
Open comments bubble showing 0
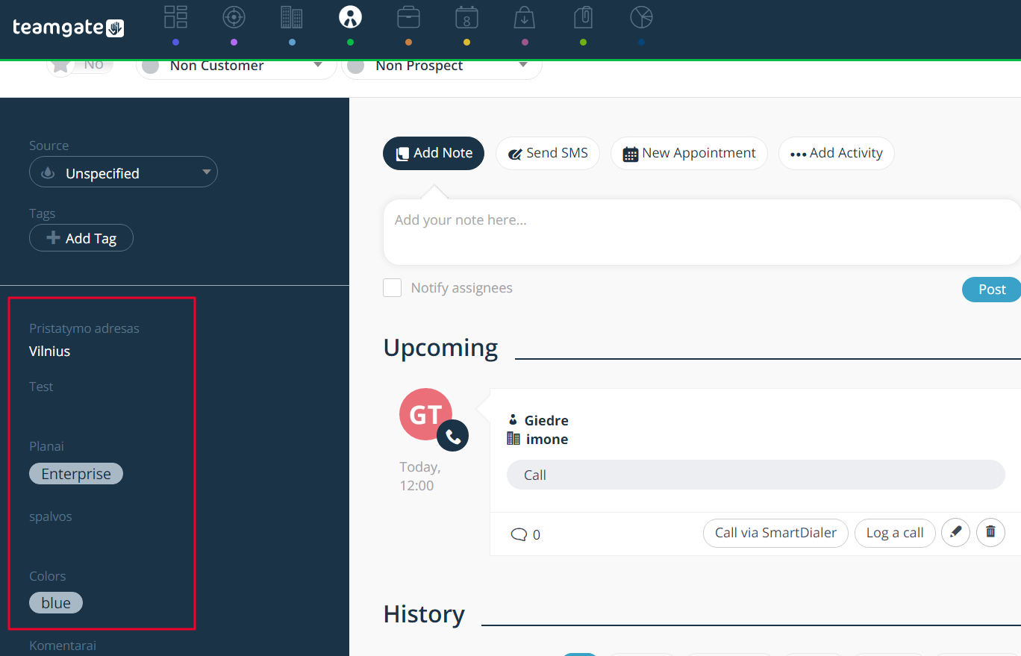(525, 534)
